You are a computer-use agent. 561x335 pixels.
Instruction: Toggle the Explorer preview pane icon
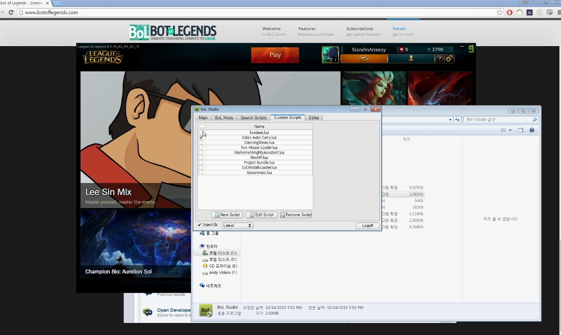(521, 130)
